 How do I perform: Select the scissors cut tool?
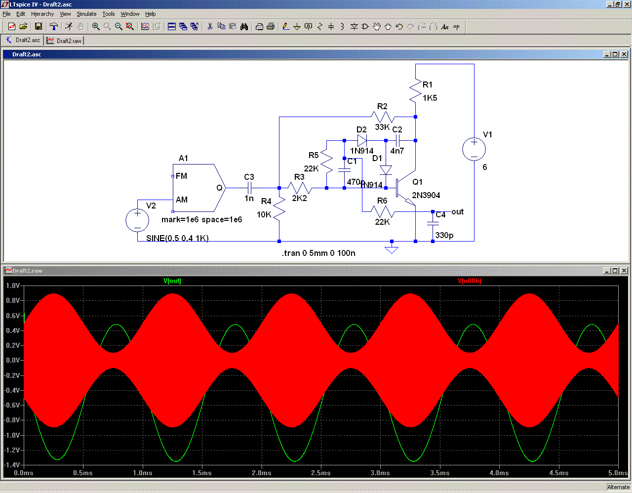(x=210, y=27)
